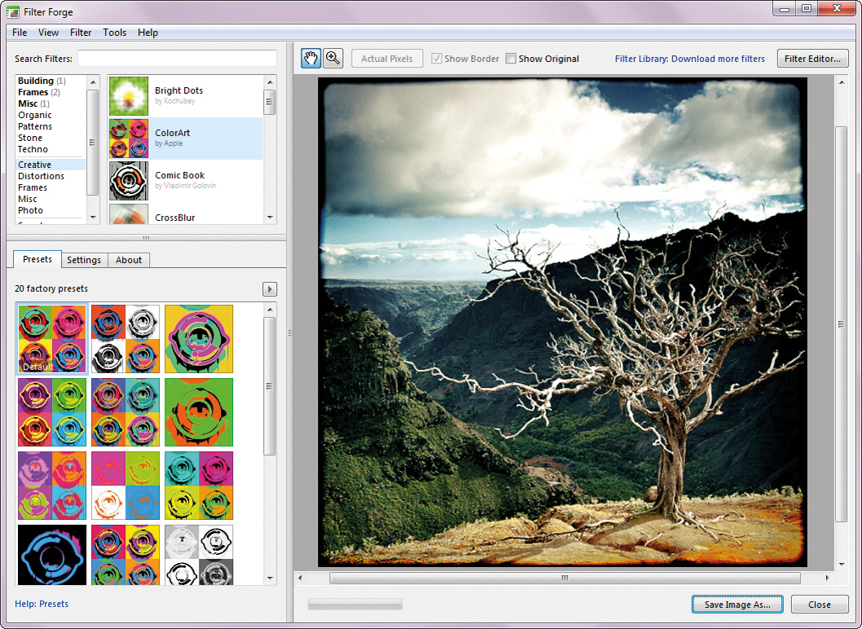The width and height of the screenshot is (862, 629).
Task: Select the zoom magnifier tool
Action: (x=332, y=58)
